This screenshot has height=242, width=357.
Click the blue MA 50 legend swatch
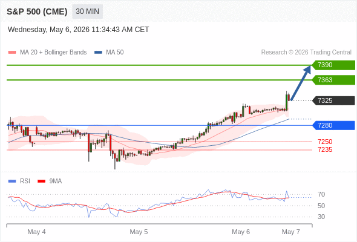click(98, 53)
